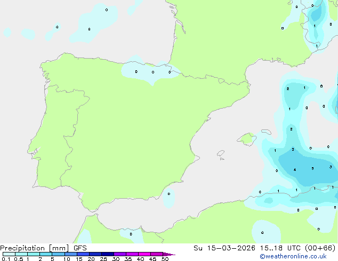The image size is (338, 261).
Task: Click the "30" legend scale label
Action: point(116,259)
